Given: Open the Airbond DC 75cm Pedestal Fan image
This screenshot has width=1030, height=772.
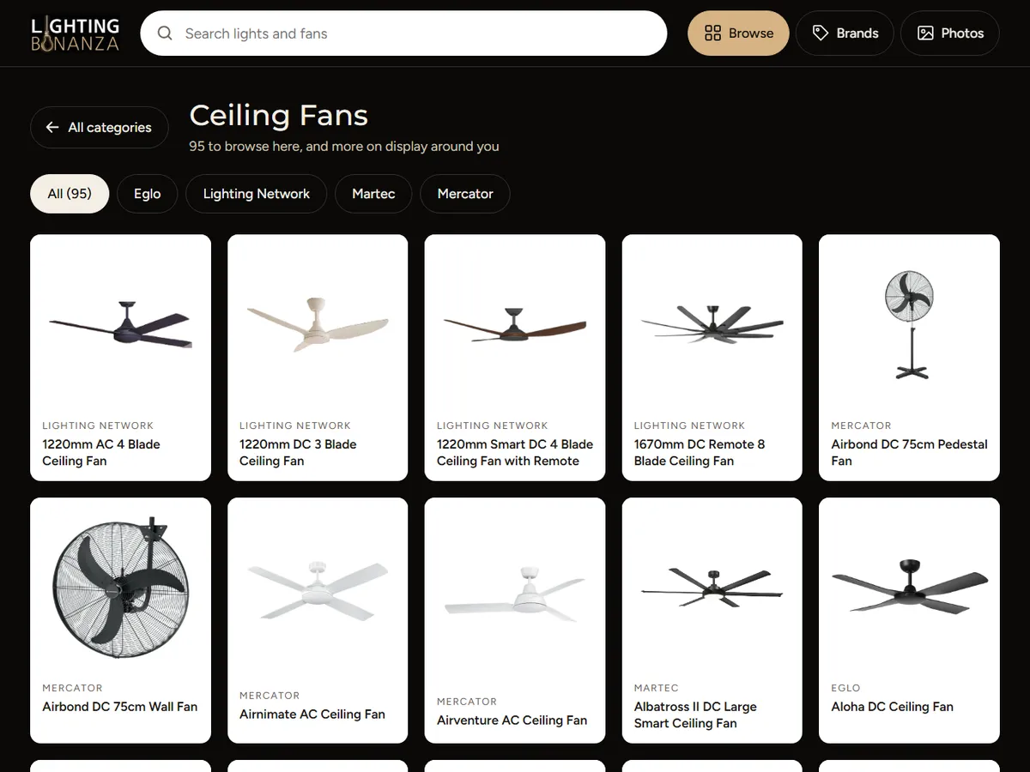Looking at the screenshot, I should pos(909,324).
